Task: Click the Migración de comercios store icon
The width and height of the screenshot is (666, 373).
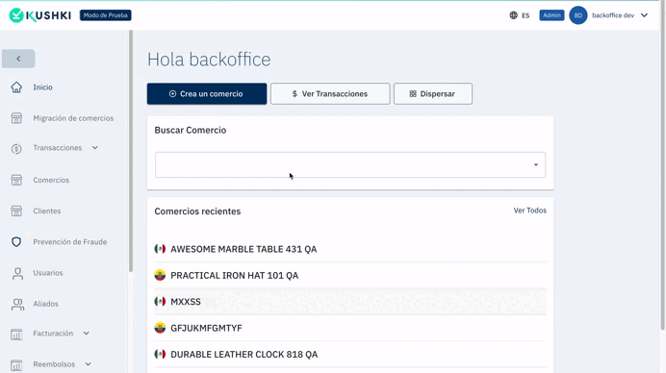Action: click(16, 118)
